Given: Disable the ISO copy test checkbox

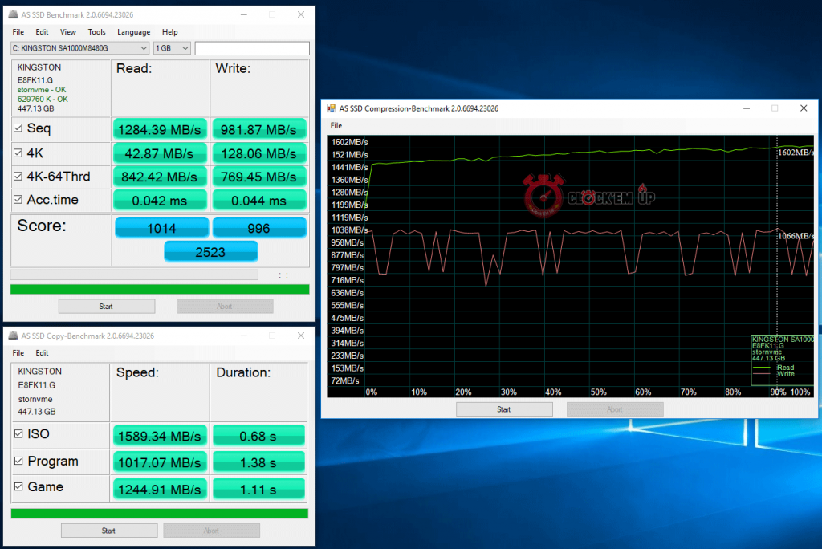Looking at the screenshot, I should click(x=18, y=434).
